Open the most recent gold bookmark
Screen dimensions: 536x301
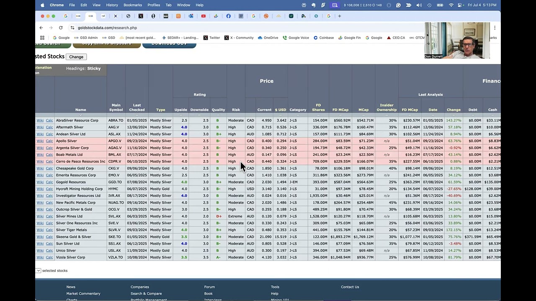click(137, 38)
